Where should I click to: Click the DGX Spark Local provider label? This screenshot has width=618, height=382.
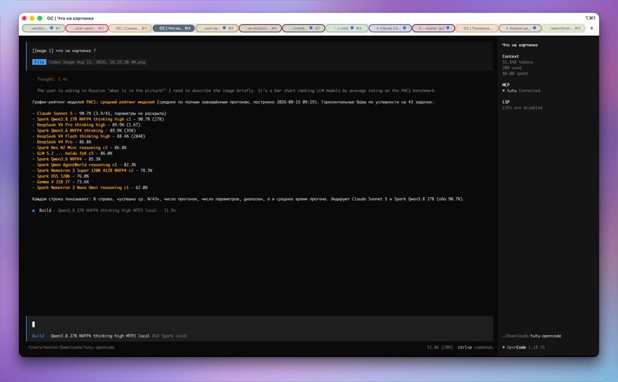(x=169, y=336)
